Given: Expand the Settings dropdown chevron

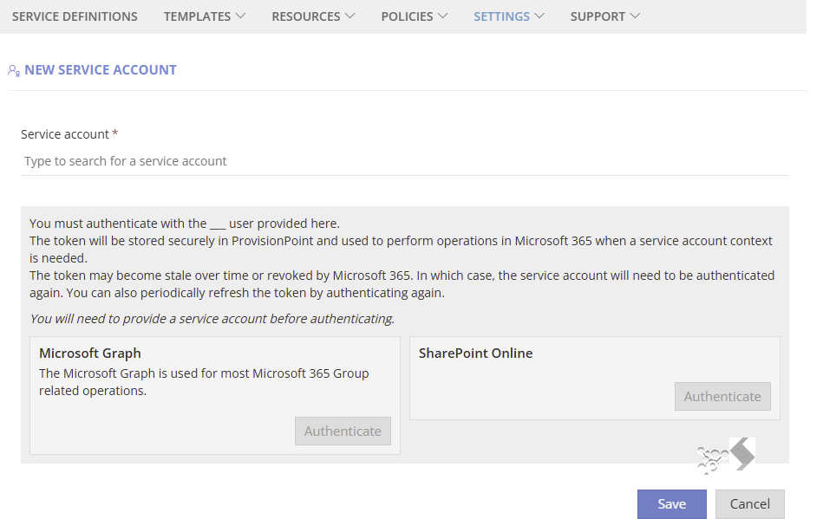Looking at the screenshot, I should click(539, 16).
